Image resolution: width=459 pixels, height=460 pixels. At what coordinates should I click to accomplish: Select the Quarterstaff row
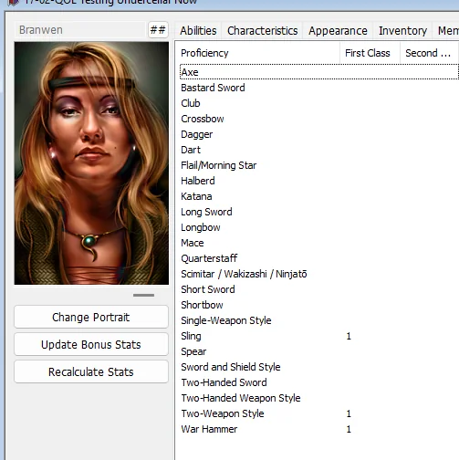(318, 258)
